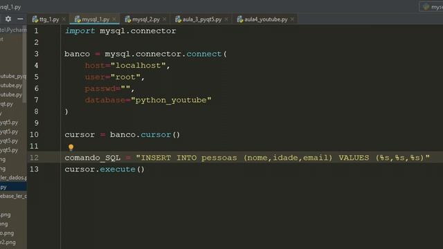Click 'execute' method on line 13

(118, 169)
